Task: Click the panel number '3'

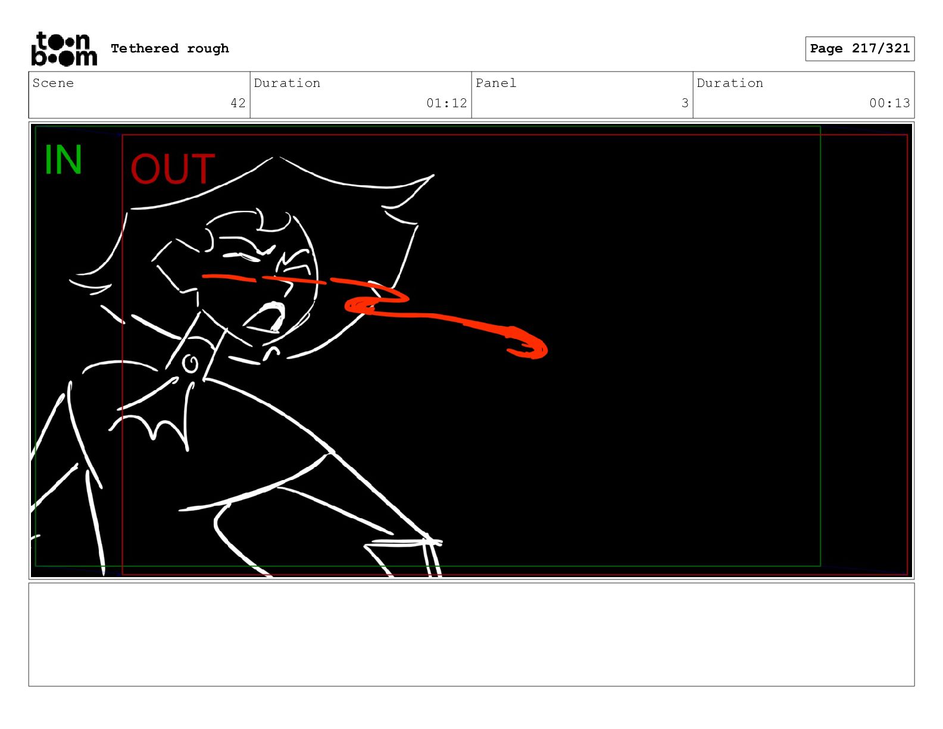Action: 685,103
